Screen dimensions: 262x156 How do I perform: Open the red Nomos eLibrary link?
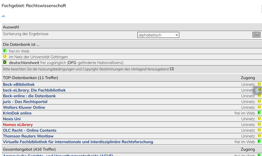click(18, 125)
